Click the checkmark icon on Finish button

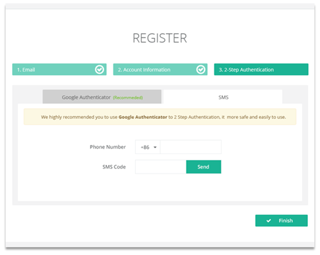point(268,221)
